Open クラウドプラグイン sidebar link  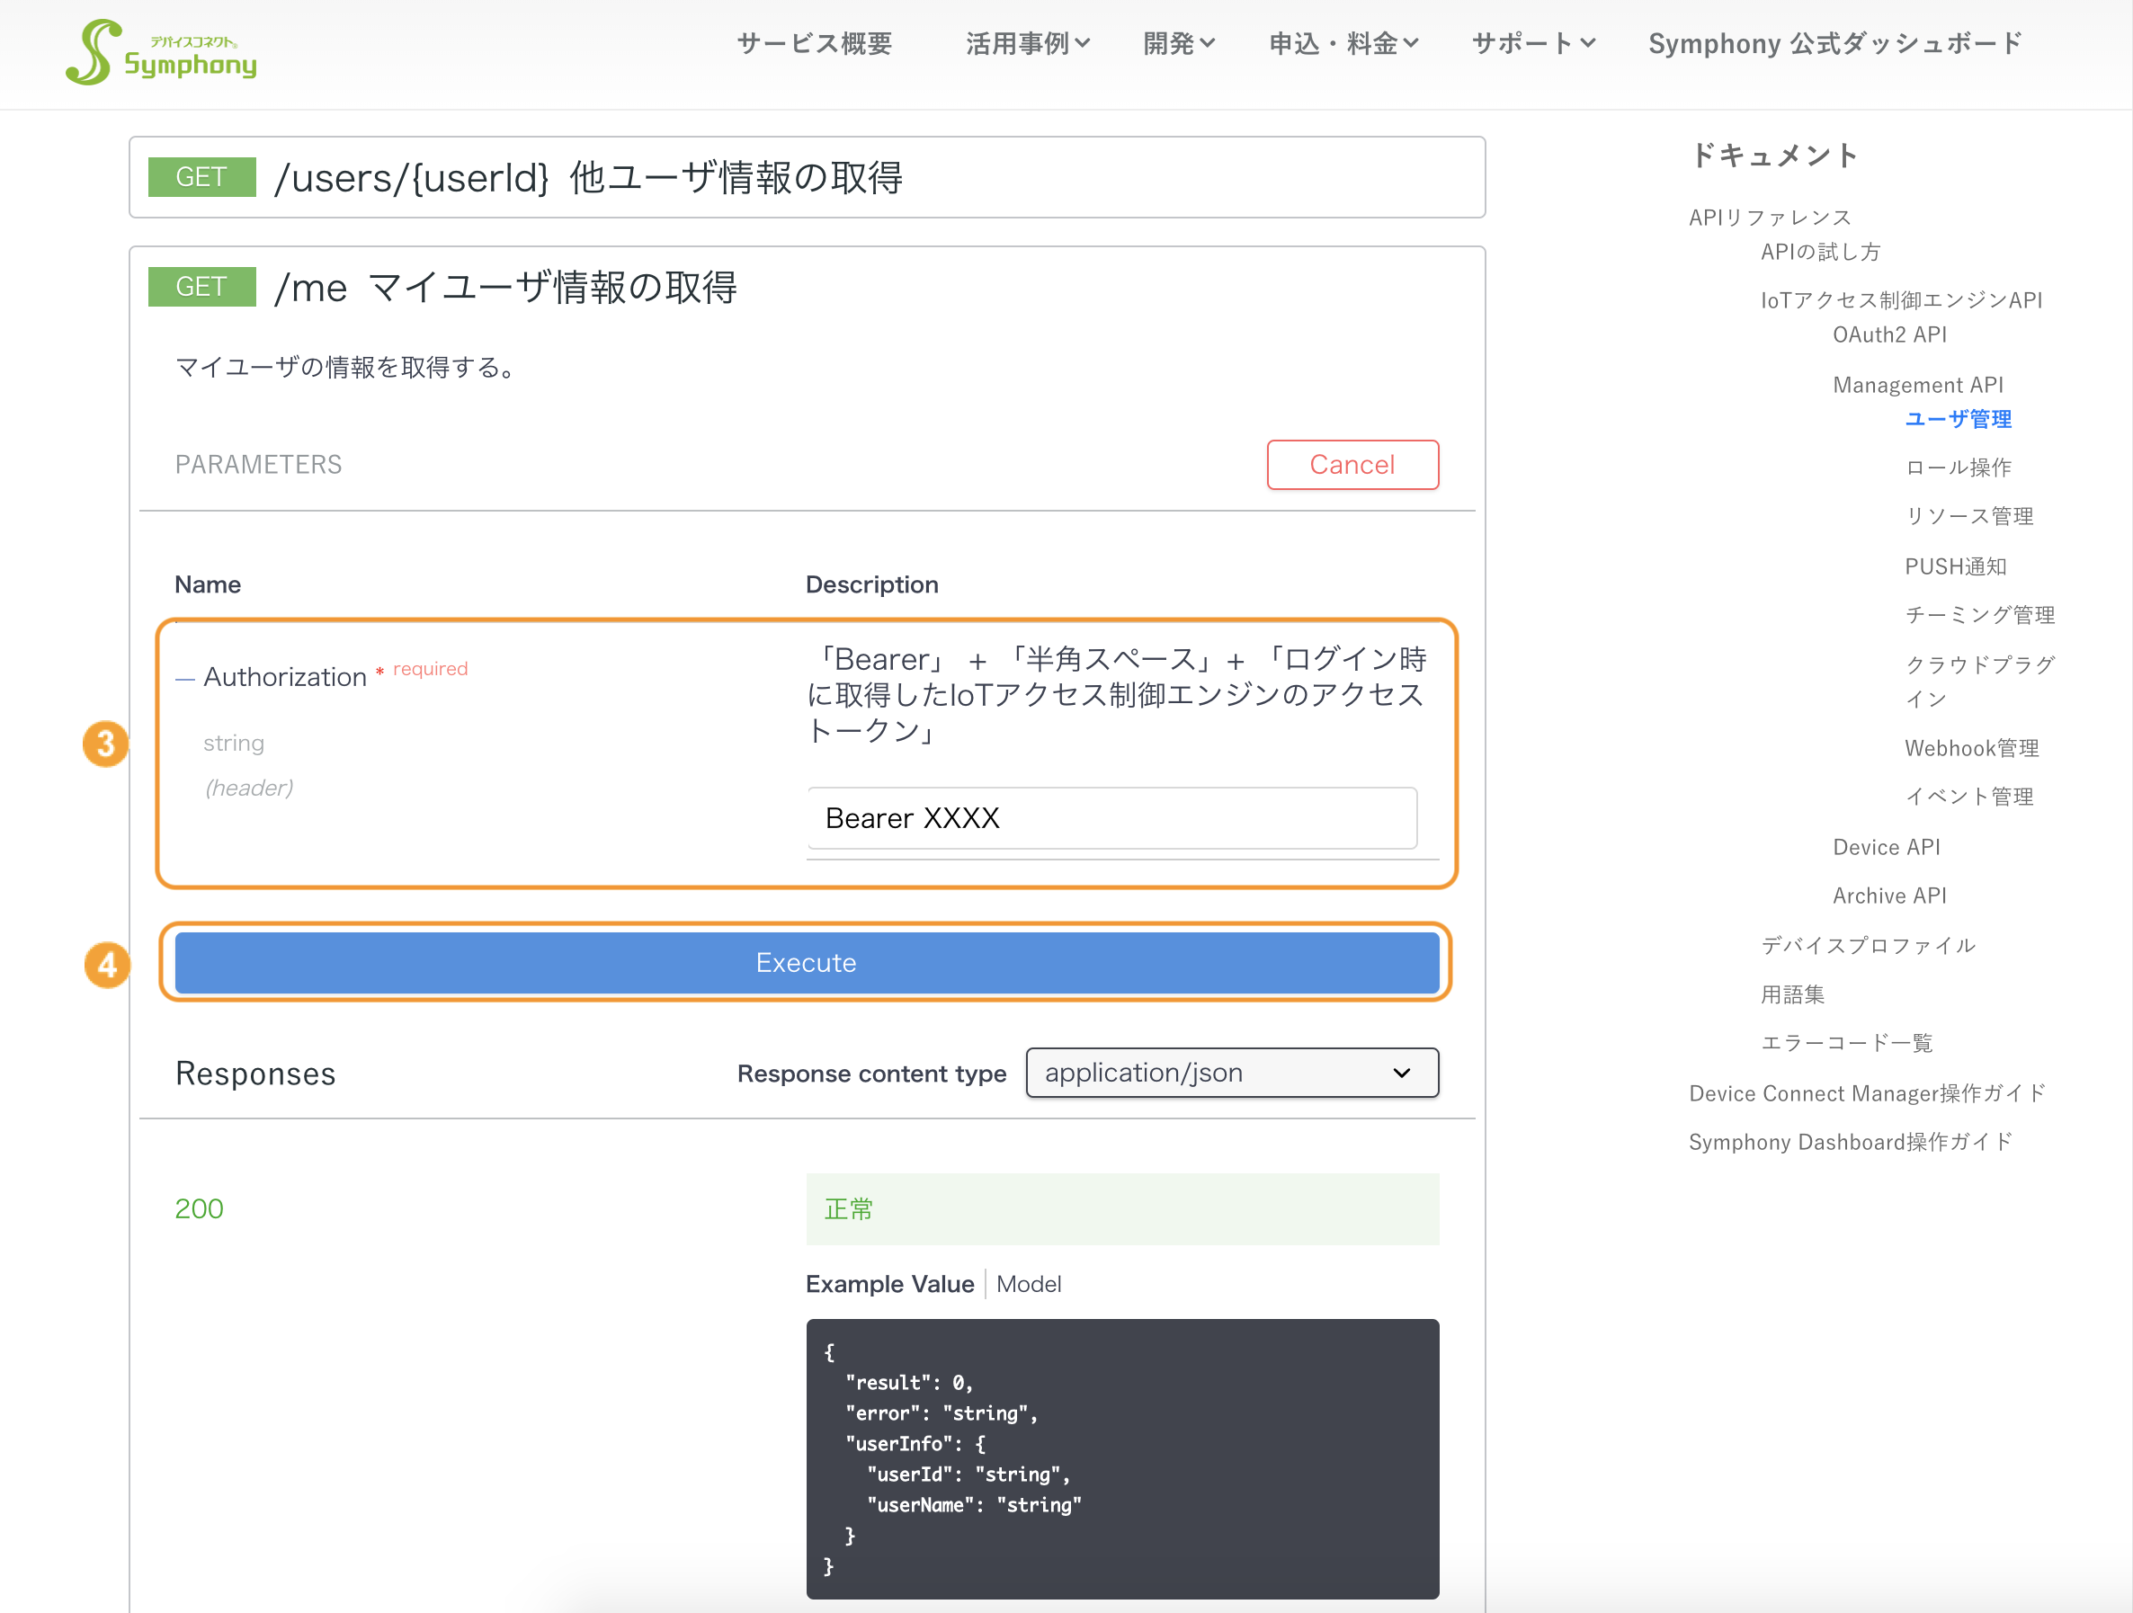point(1979,682)
